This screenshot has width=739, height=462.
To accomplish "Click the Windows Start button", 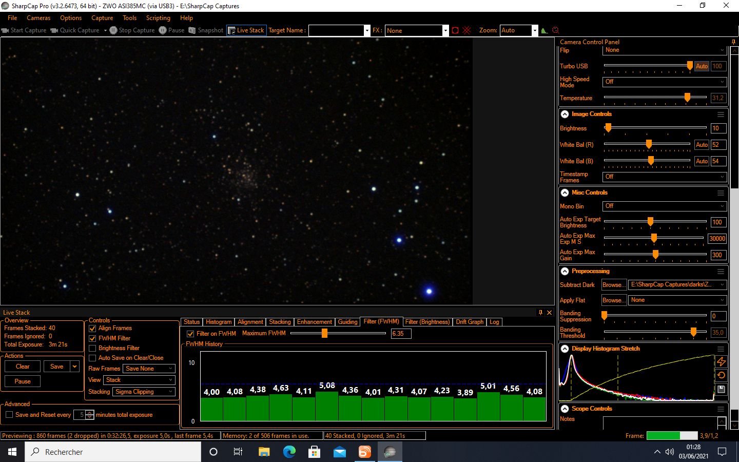I will pyautogui.click(x=12, y=452).
